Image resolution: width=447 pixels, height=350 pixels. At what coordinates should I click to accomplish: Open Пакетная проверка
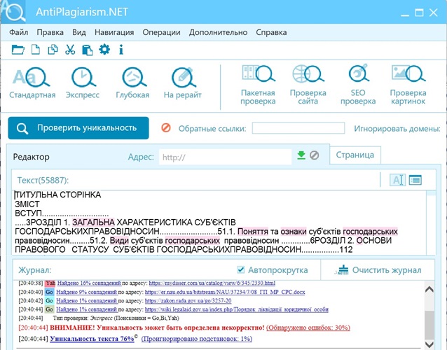(258, 85)
